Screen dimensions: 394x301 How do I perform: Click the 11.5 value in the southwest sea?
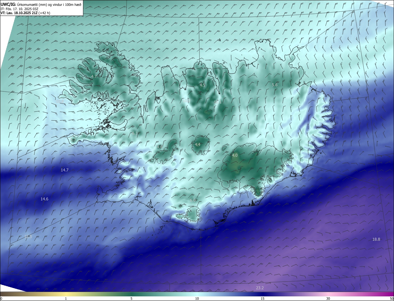point(28,236)
